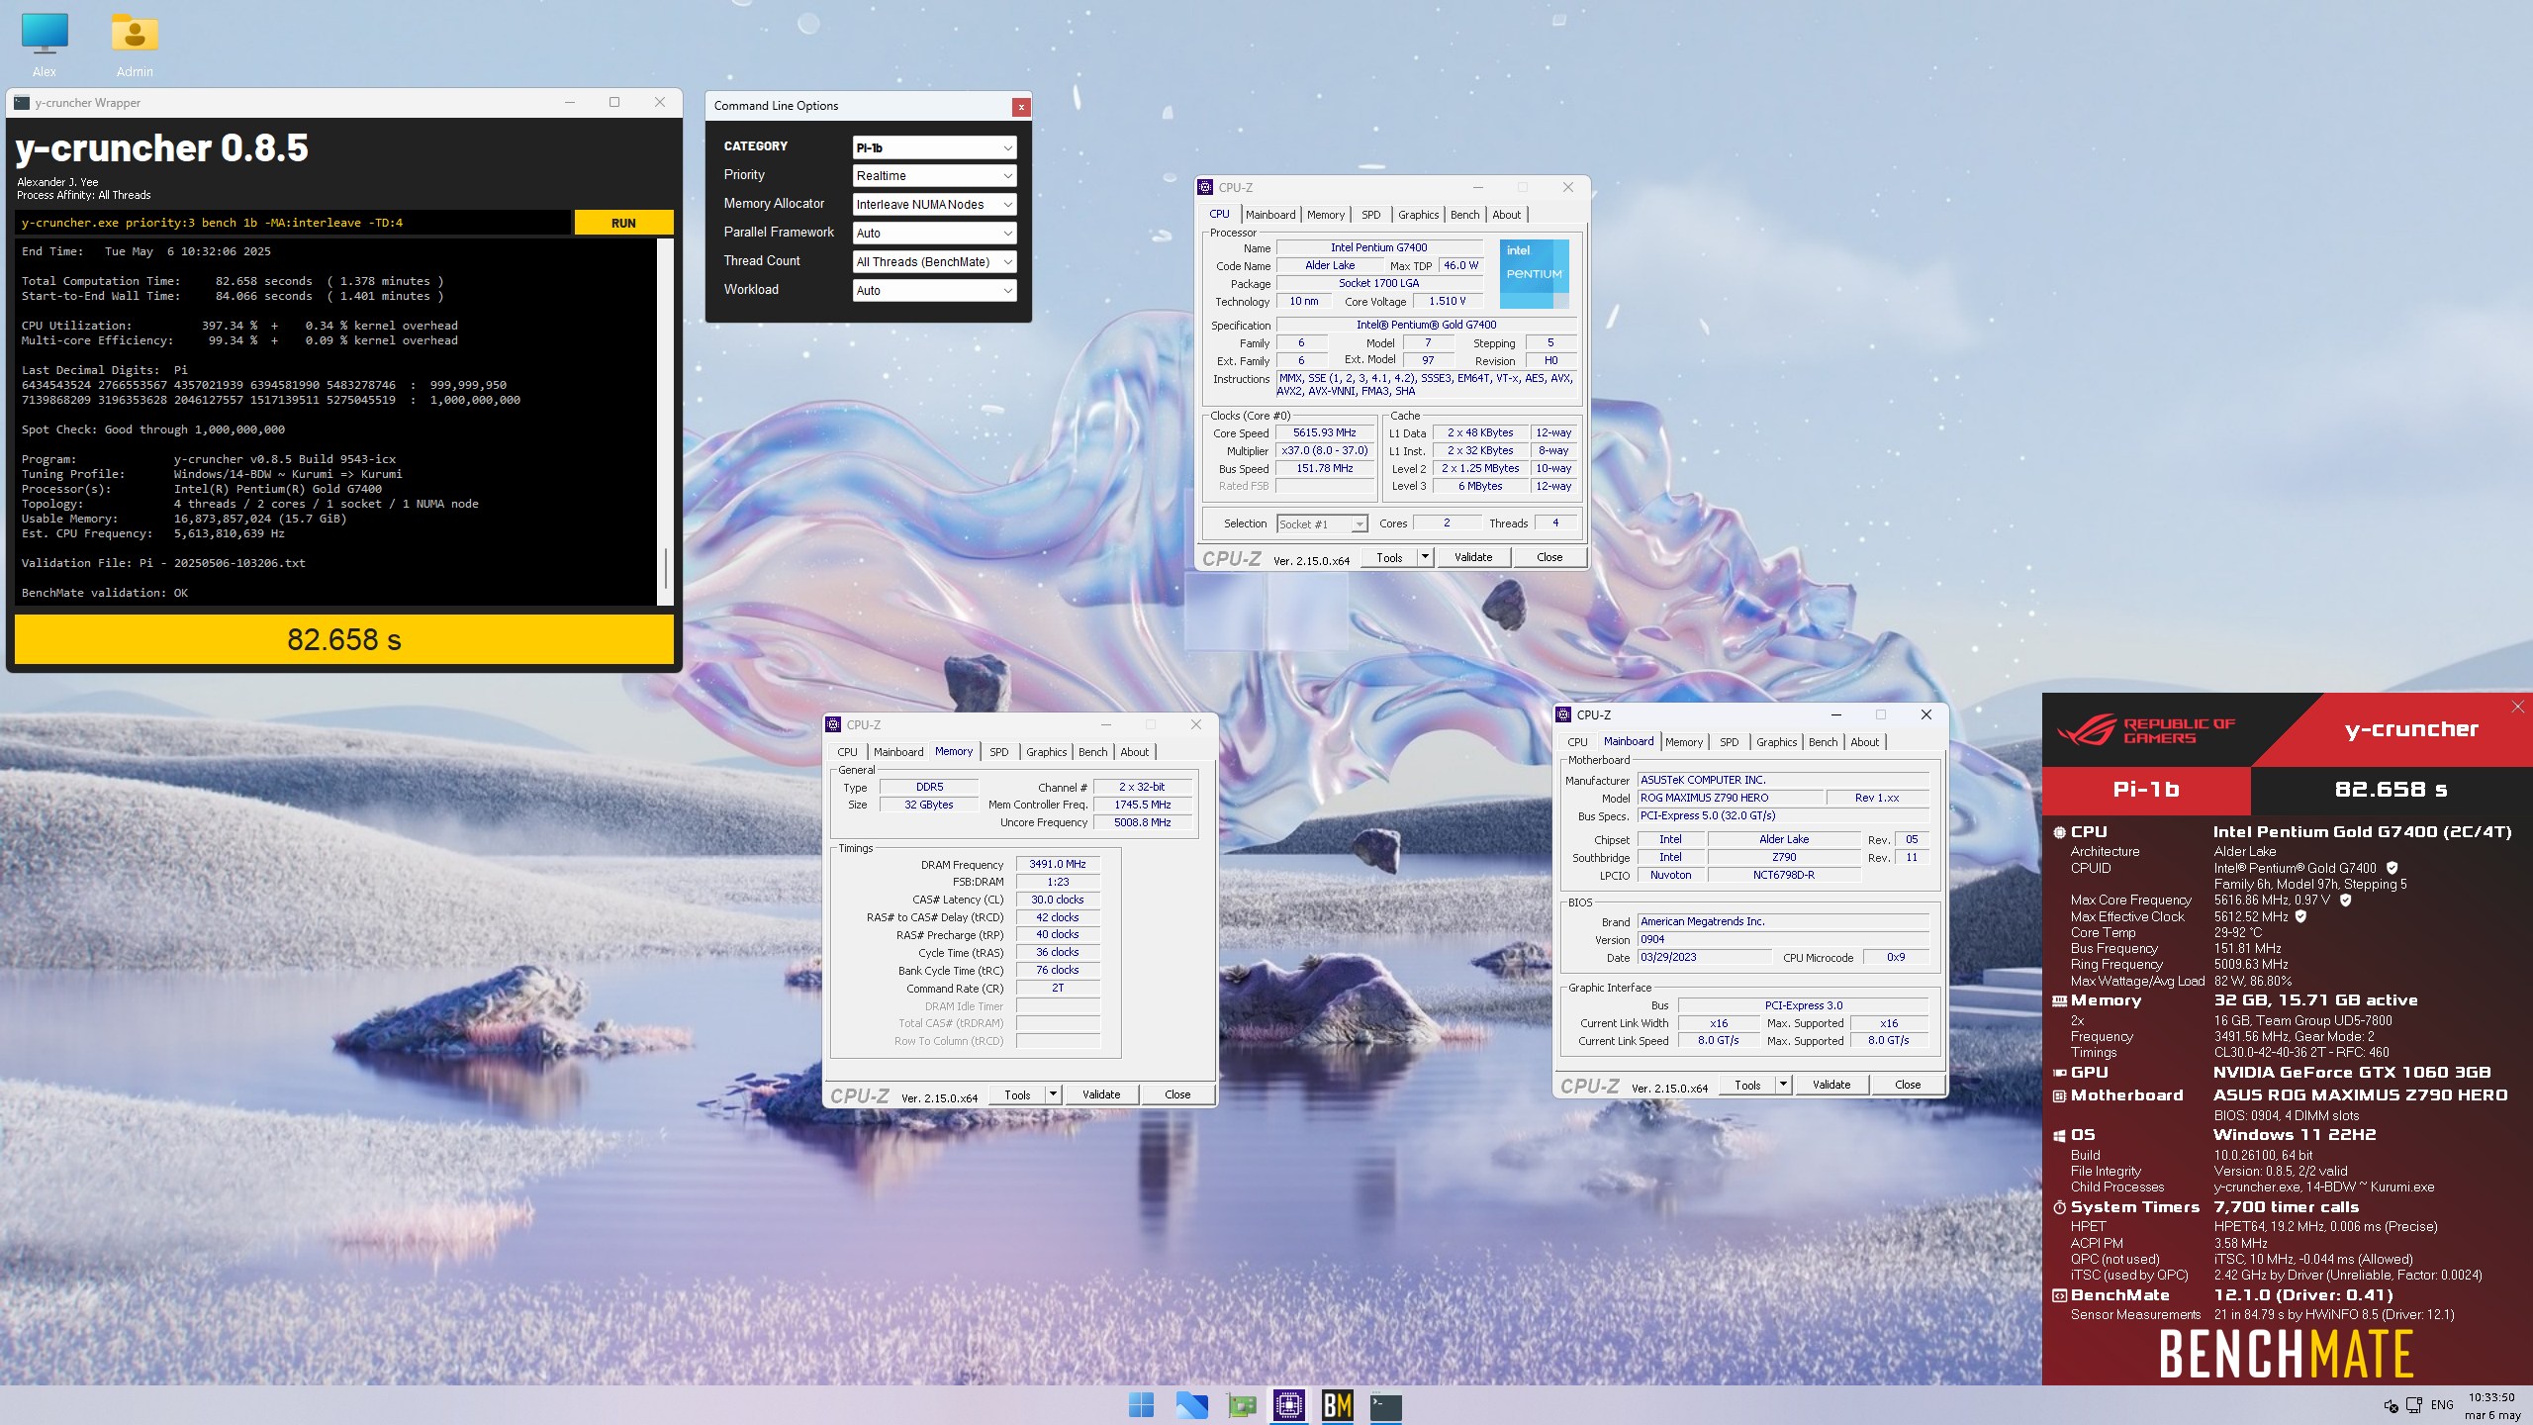
Task: Click the Max Core Frequency verified shield
Action: pos(2345,900)
